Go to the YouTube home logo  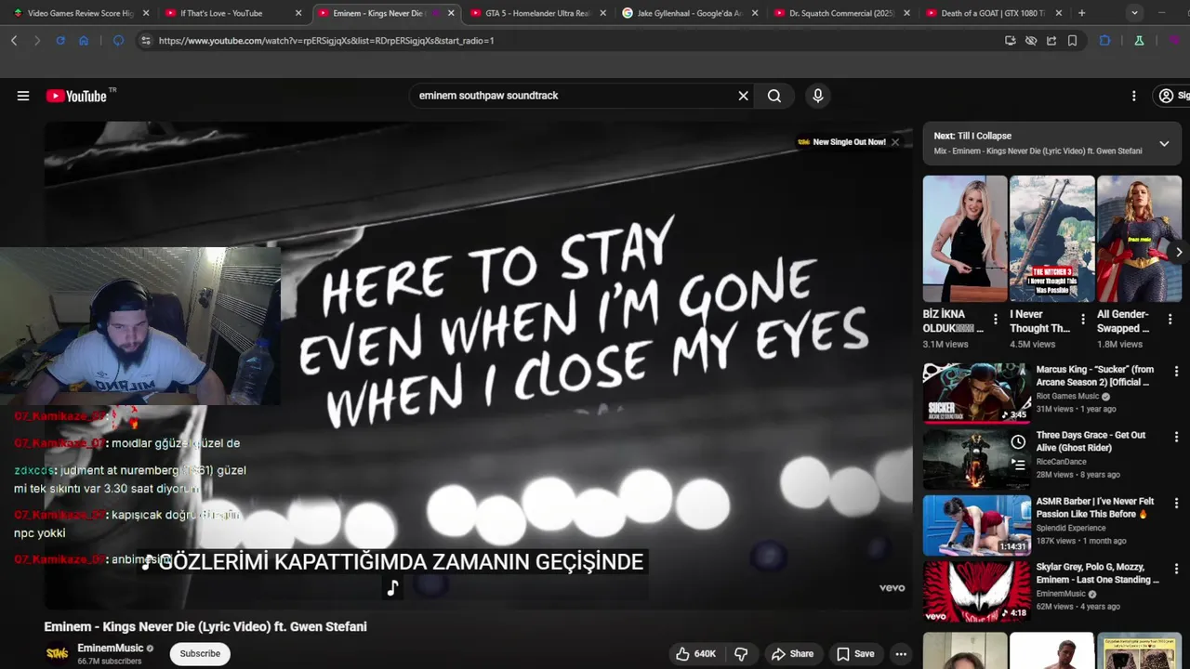click(x=76, y=96)
